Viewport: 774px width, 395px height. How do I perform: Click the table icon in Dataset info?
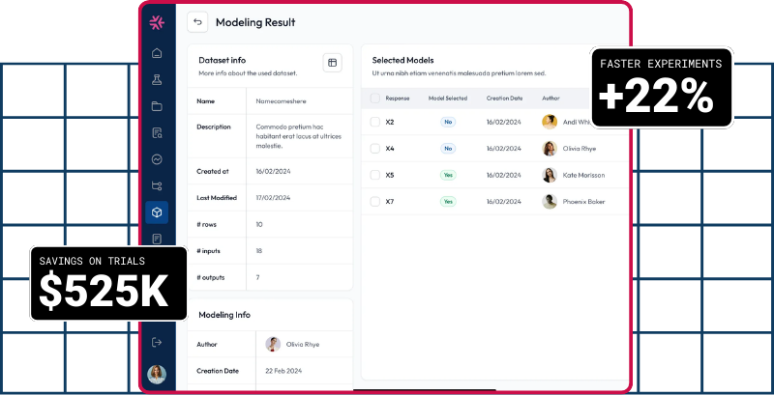332,64
